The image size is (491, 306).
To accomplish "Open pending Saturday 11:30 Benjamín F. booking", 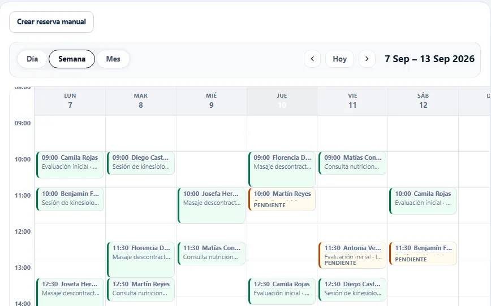I will [423, 253].
